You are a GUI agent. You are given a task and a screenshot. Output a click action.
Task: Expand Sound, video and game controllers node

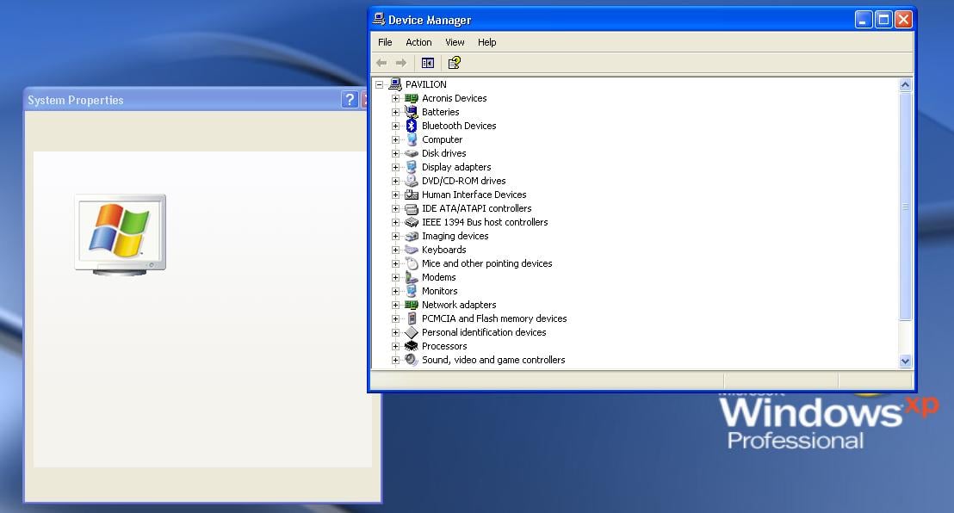[x=395, y=361]
